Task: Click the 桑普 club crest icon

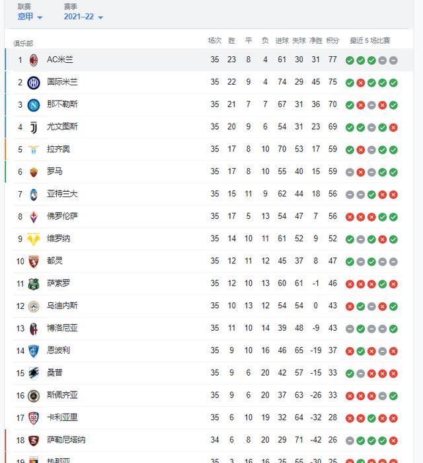Action: click(34, 373)
